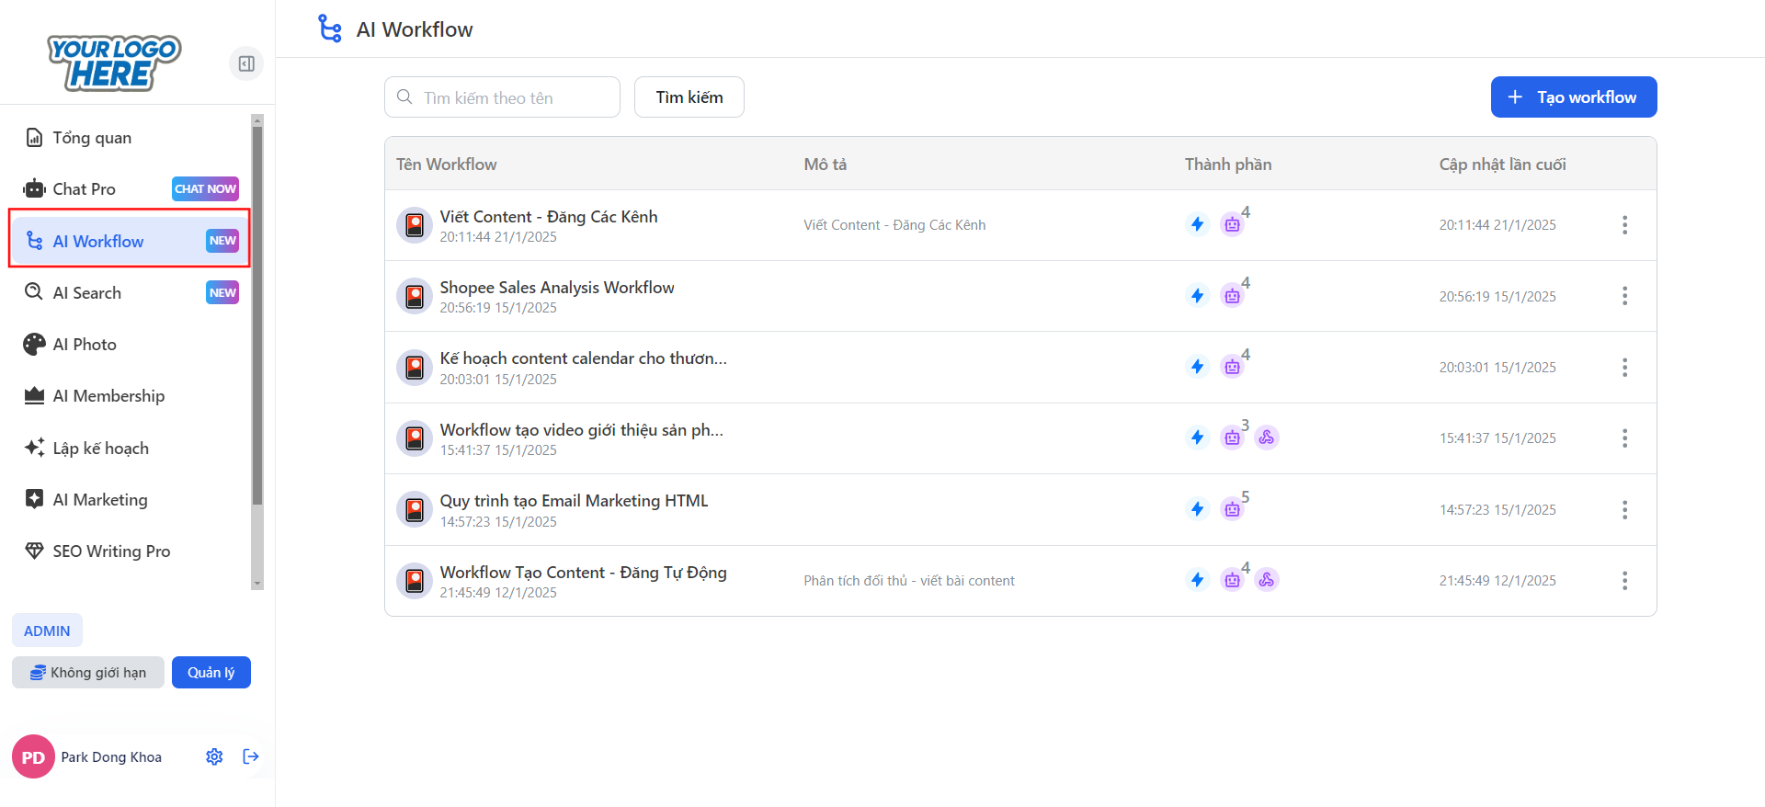The image size is (1765, 807).
Task: Click the Tìm kiếm search button
Action: coord(689,97)
